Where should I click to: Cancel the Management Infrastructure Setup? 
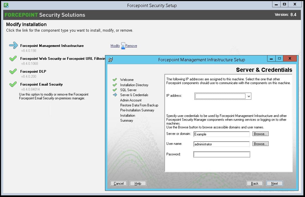point(118,183)
